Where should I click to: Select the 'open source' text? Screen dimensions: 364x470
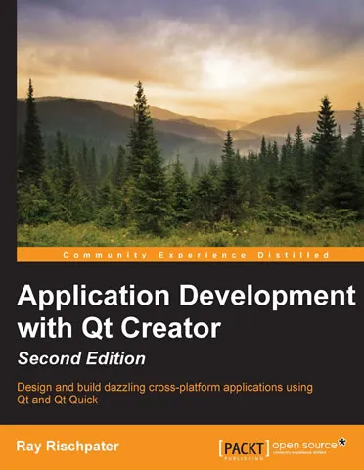tap(304, 445)
